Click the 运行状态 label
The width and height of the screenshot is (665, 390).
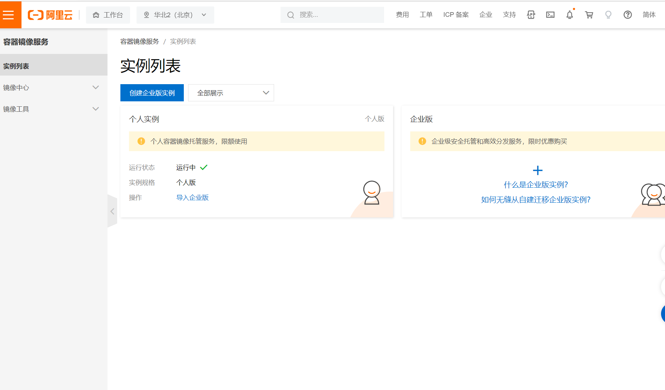[x=142, y=168]
